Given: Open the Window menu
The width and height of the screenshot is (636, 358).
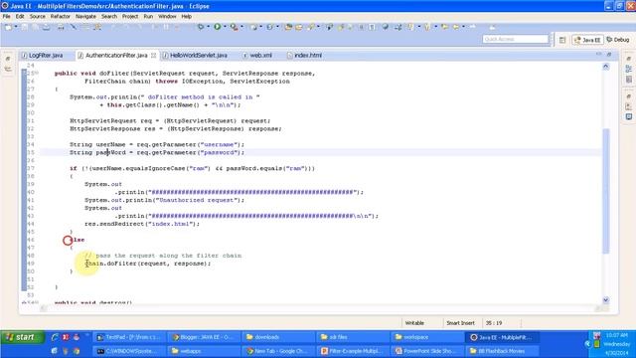Looking at the screenshot, I should [x=167, y=17].
